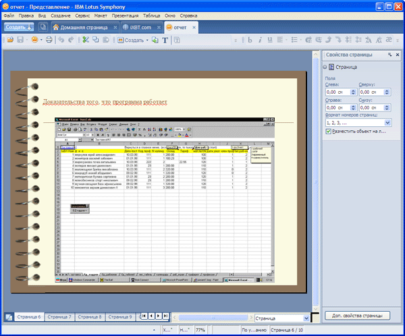
Task: Open the Файл menu
Action: [9, 16]
